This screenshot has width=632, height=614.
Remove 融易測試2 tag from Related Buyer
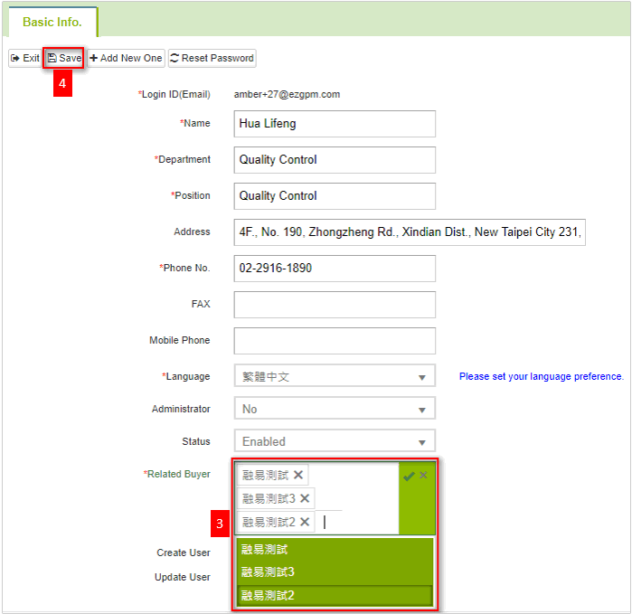(x=305, y=522)
